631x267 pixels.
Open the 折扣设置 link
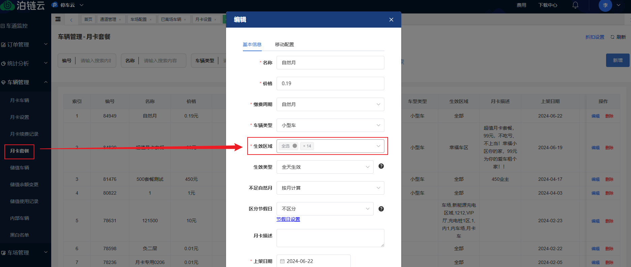coord(595,37)
